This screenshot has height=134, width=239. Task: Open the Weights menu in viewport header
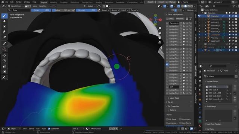click(42, 6)
